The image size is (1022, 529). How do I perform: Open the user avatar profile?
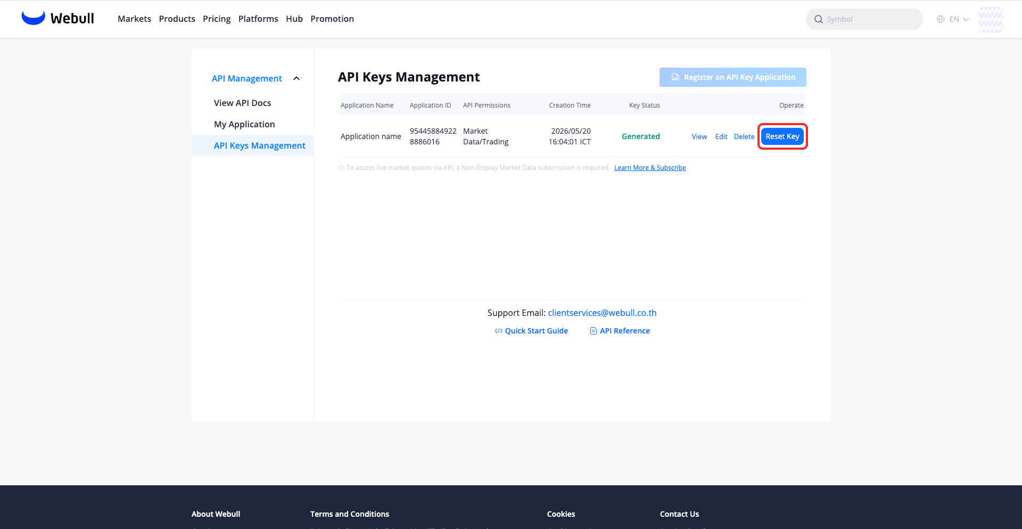coord(991,19)
